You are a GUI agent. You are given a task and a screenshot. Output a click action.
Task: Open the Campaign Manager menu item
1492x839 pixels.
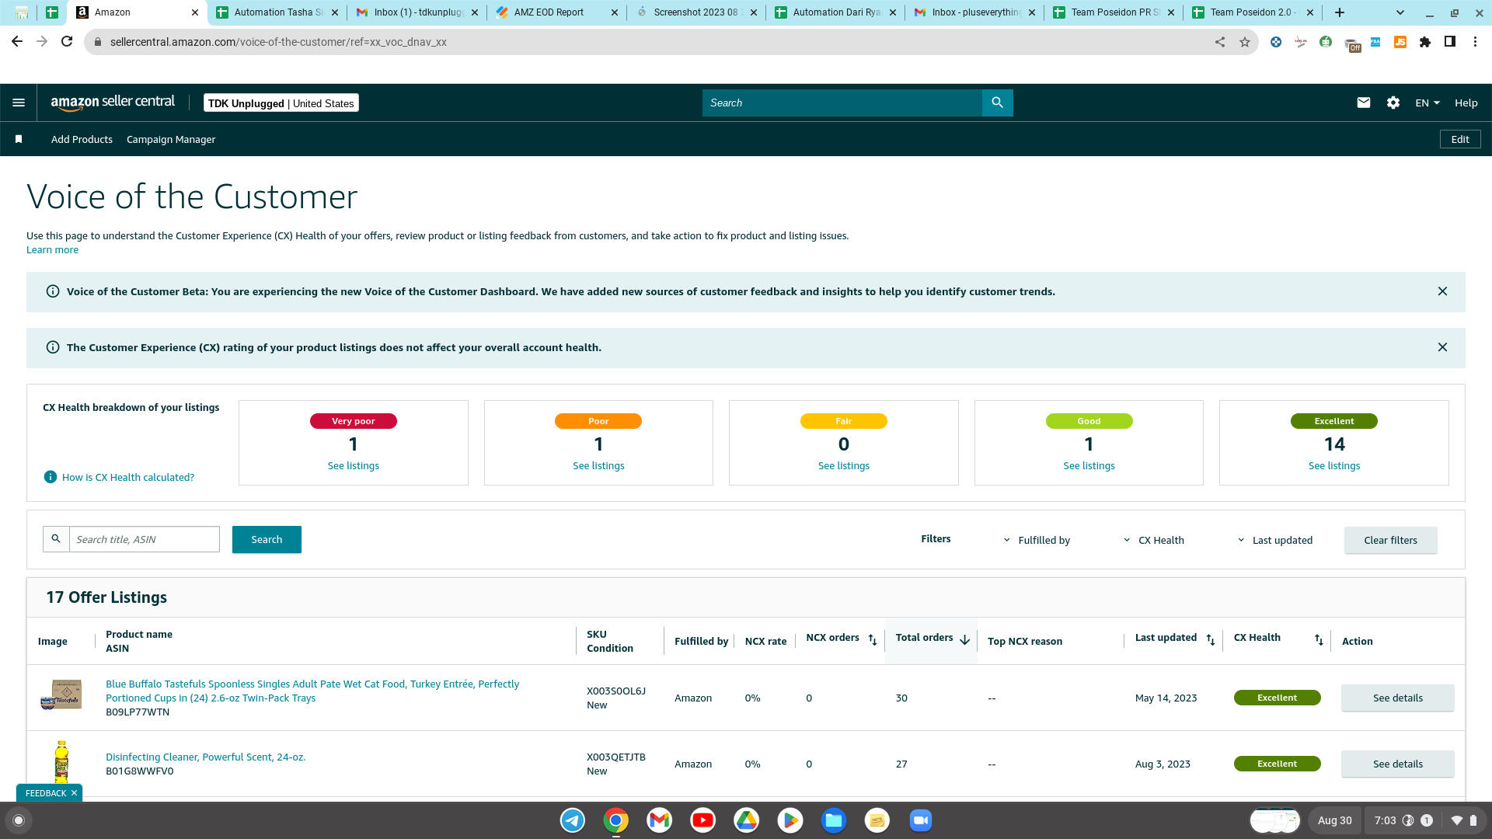pos(171,139)
